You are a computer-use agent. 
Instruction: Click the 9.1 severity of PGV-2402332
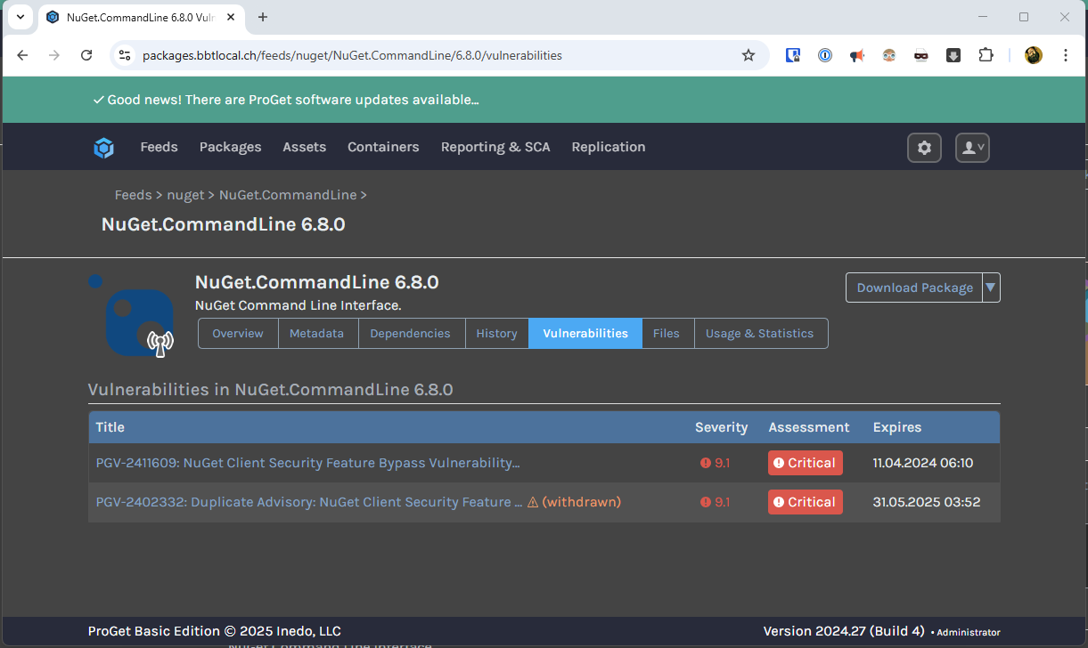[716, 502]
